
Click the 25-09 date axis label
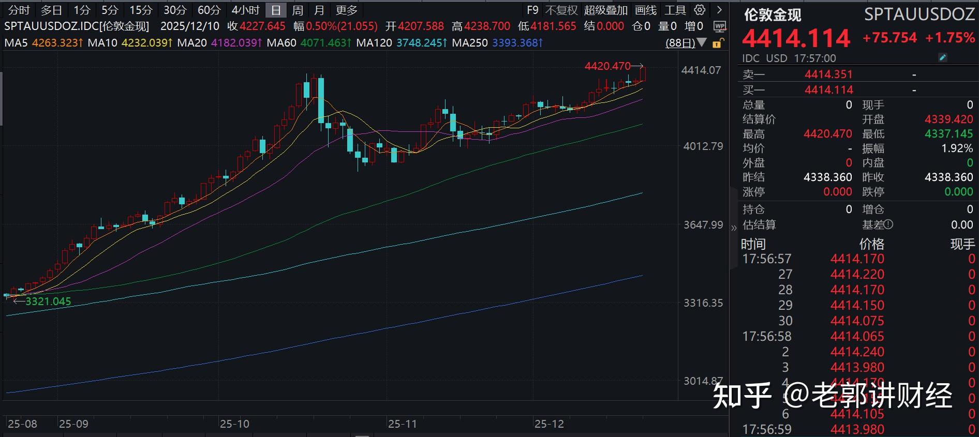pos(73,424)
